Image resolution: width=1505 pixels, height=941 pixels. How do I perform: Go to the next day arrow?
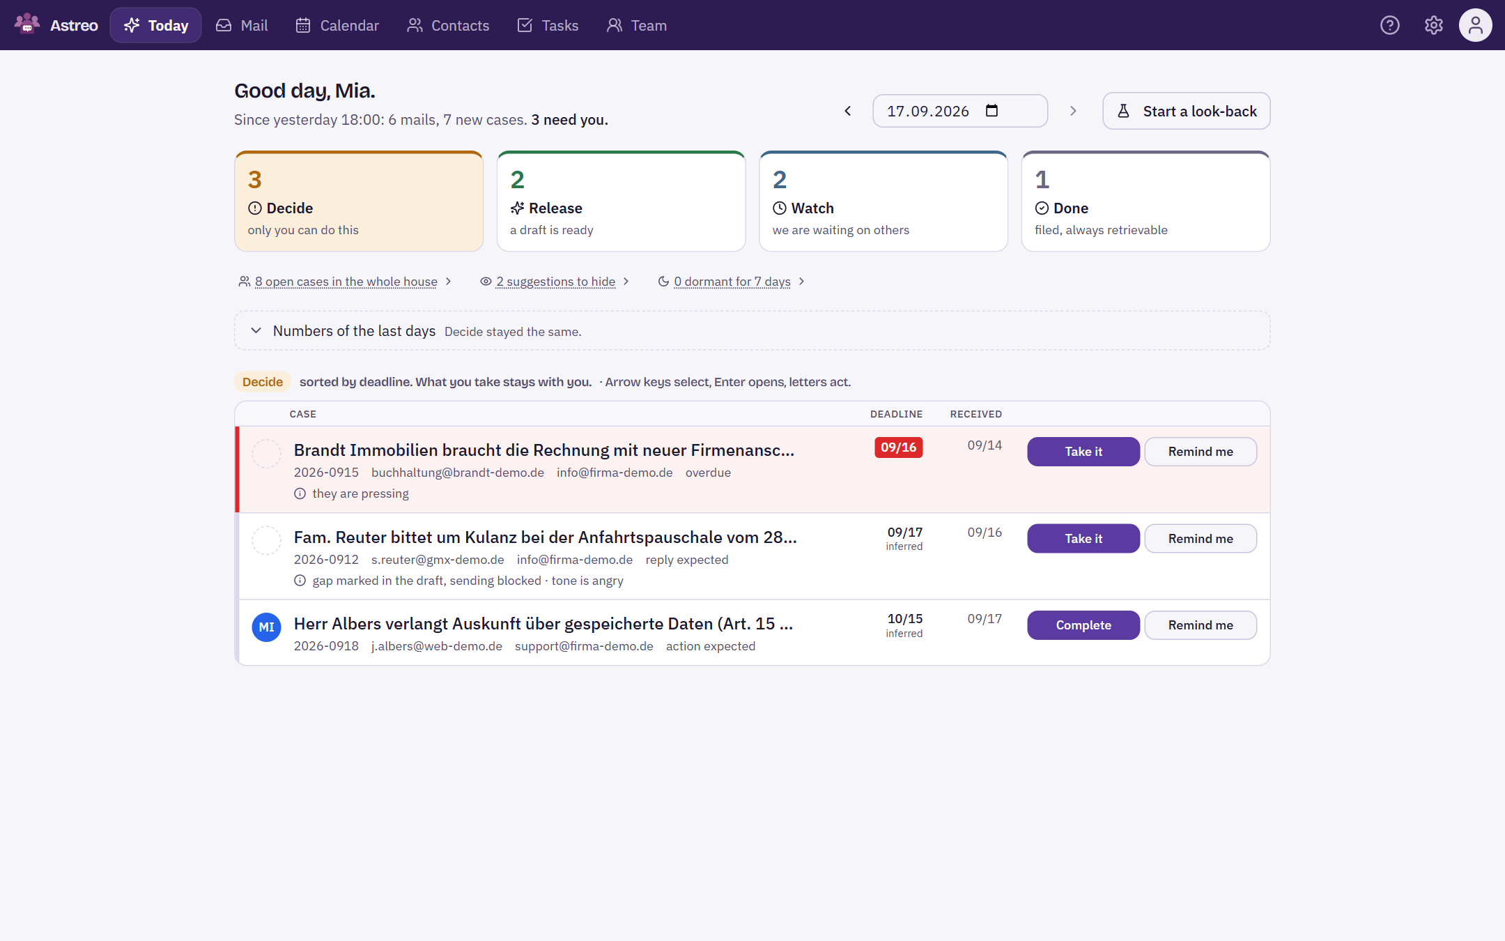click(x=1073, y=111)
